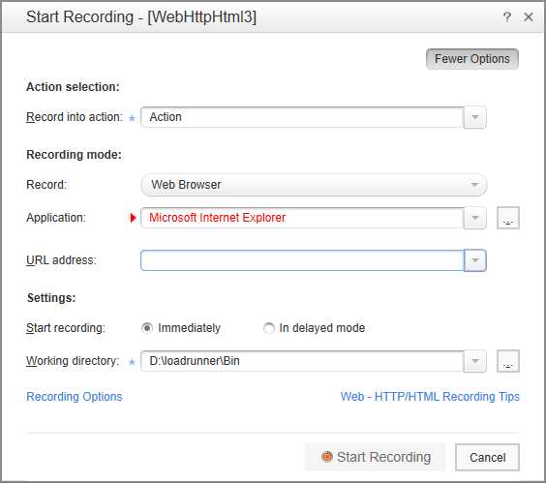Click the Cancel button

(x=487, y=457)
